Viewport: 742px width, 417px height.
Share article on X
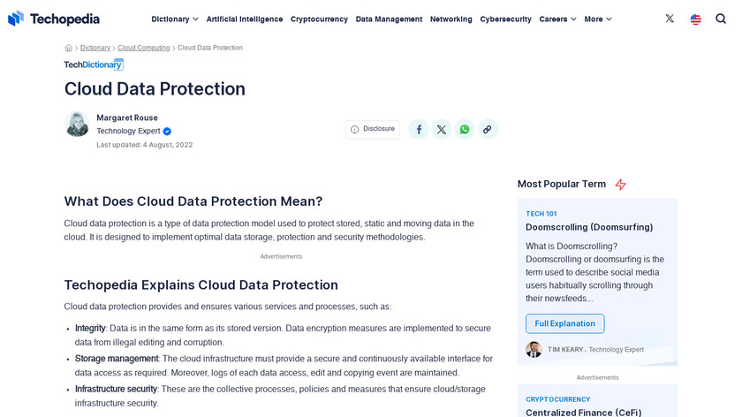[x=442, y=129]
